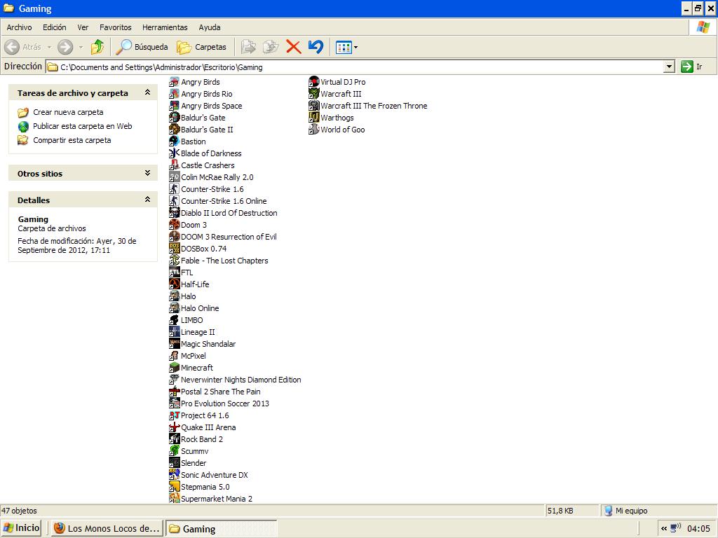Click the Diablo II Lord Of Destruction icon
Image resolution: width=718 pixels, height=538 pixels.
click(x=174, y=213)
